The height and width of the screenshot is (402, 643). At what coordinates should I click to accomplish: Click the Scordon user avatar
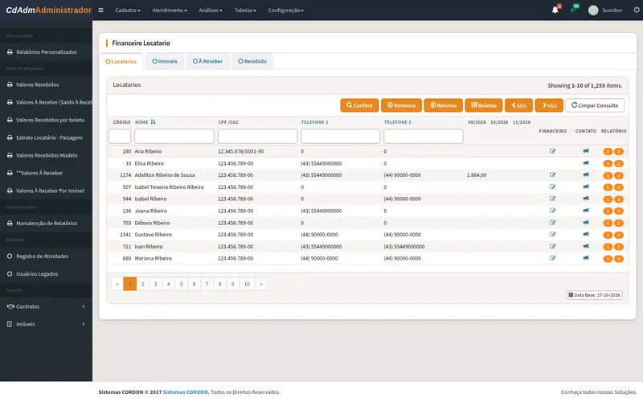point(593,10)
